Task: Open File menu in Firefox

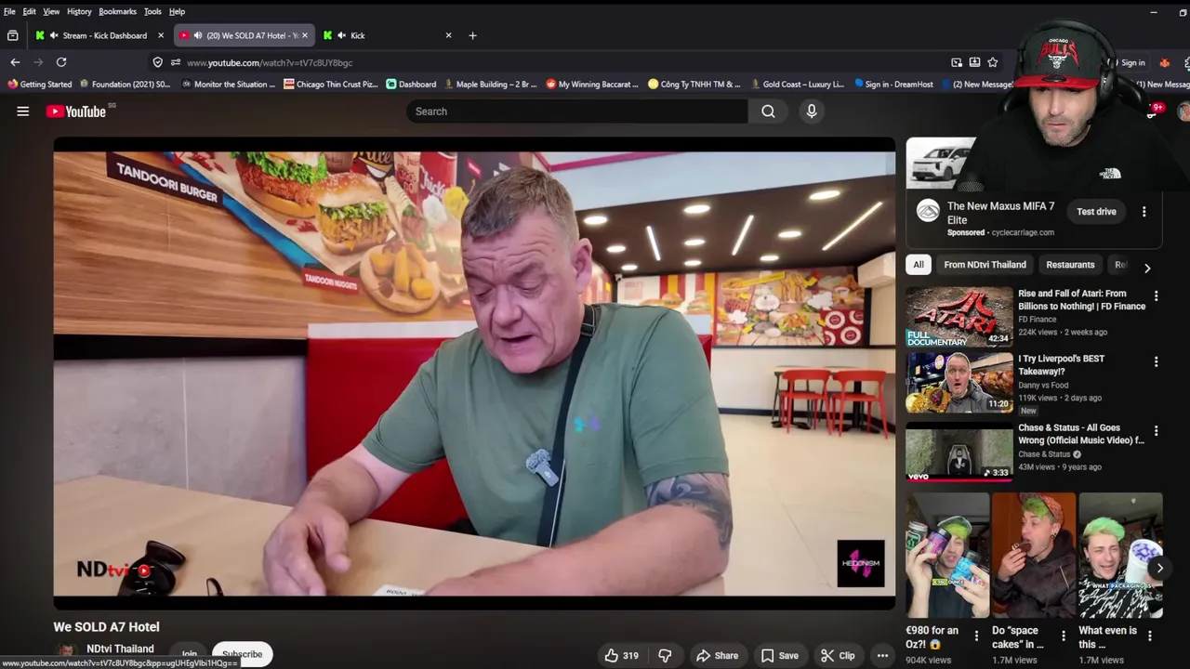Action: click(9, 11)
